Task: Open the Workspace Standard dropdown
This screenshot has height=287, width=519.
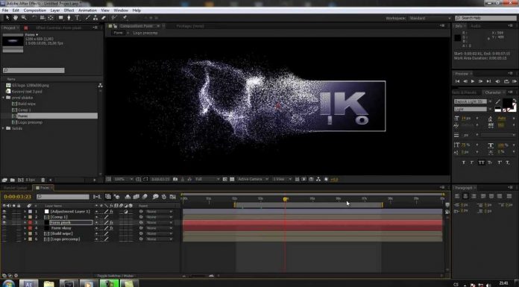Action: click(430, 18)
